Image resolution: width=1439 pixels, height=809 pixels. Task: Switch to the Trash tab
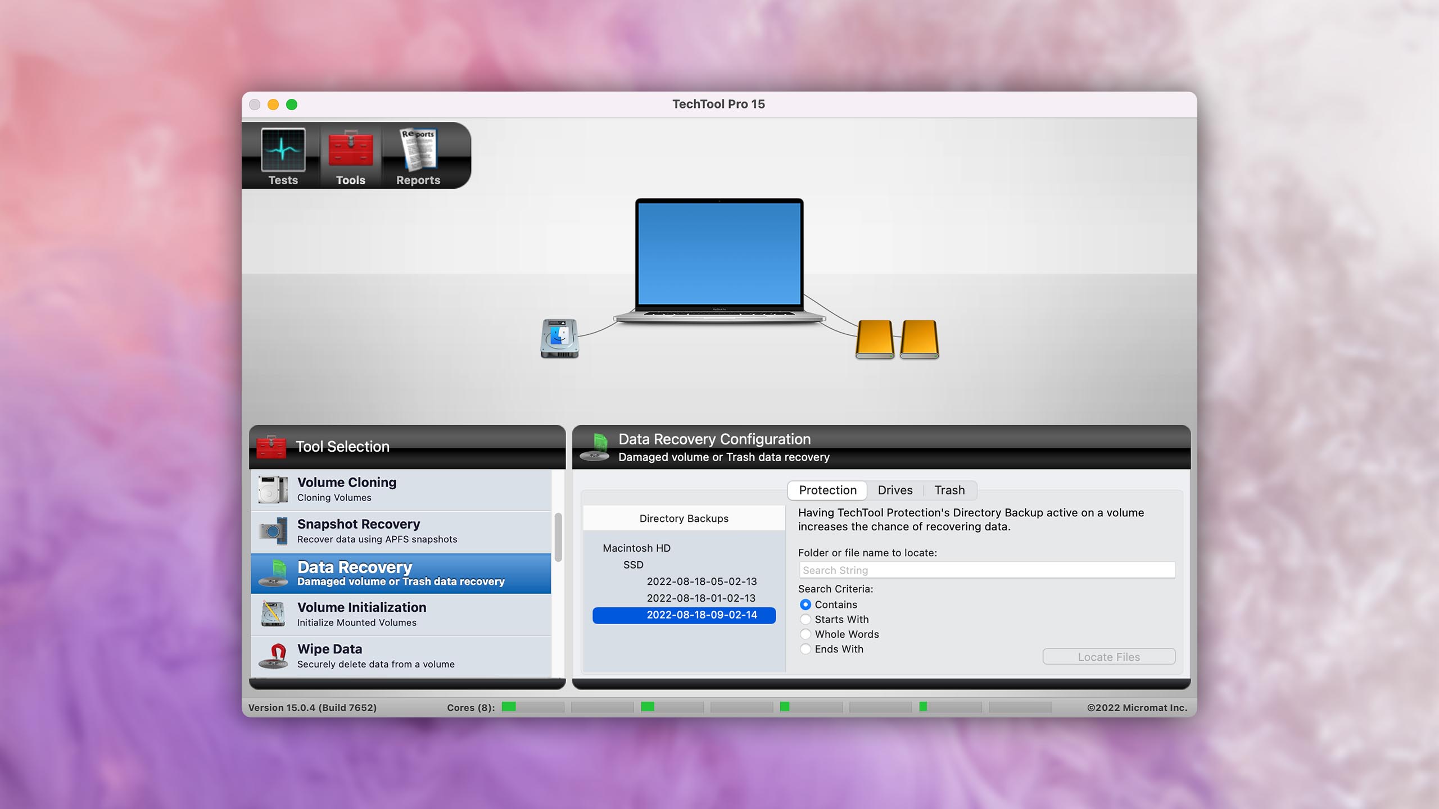[949, 490]
